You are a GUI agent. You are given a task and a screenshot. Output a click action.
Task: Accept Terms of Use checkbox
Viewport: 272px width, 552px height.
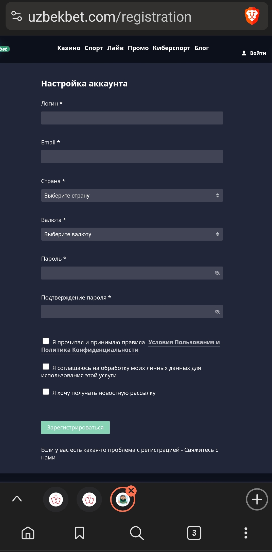pos(46,341)
